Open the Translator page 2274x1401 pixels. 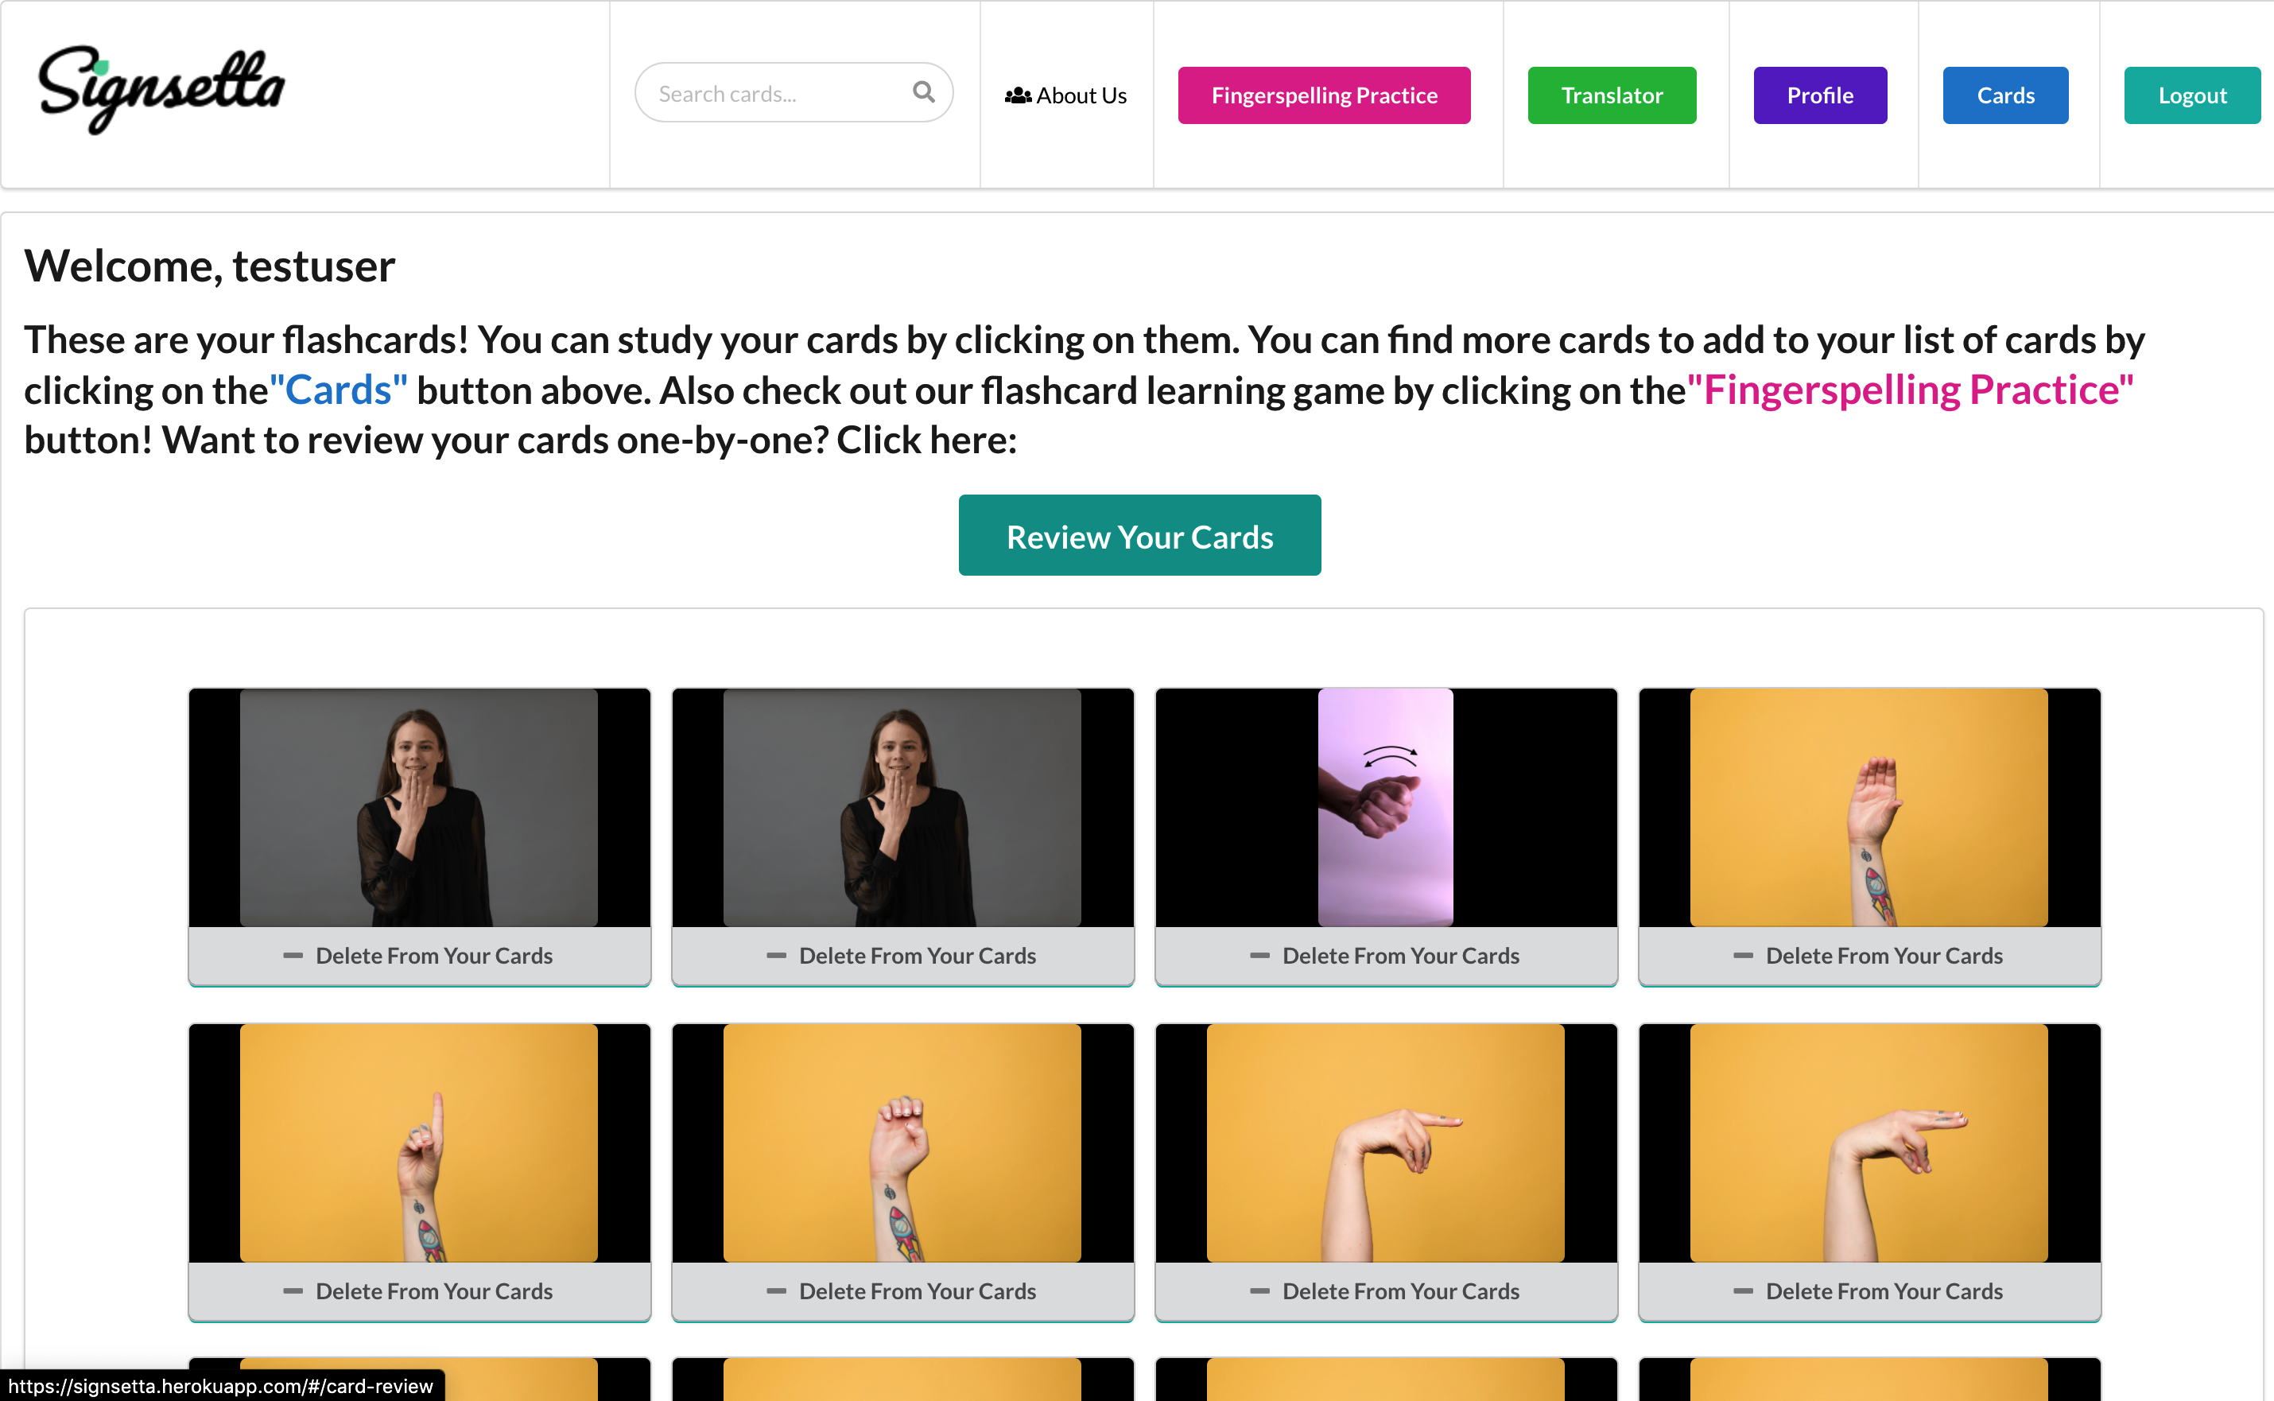1612,95
